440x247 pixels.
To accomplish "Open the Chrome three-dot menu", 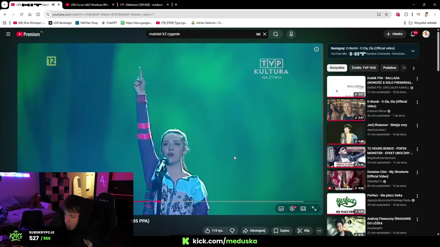I will [x=435, y=14].
